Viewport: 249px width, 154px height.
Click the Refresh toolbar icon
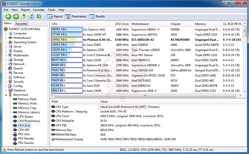31,16
